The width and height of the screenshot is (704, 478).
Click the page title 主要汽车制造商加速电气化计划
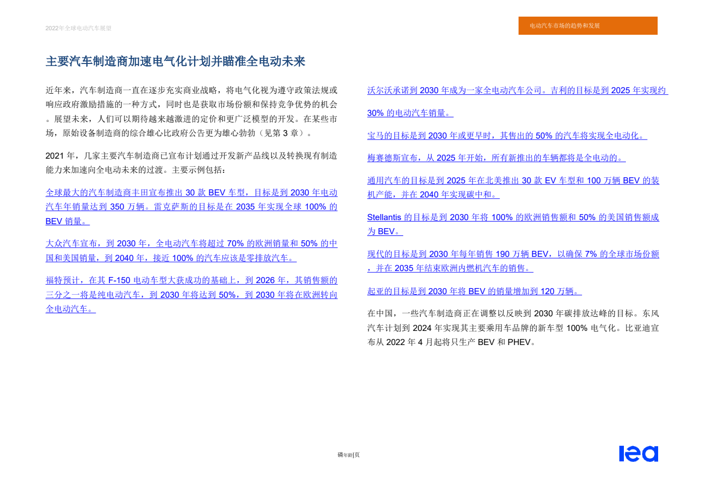tap(175, 61)
